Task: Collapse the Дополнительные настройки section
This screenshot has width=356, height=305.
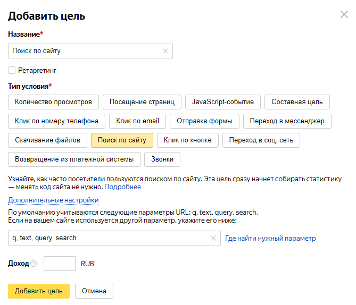Action: click(x=53, y=200)
